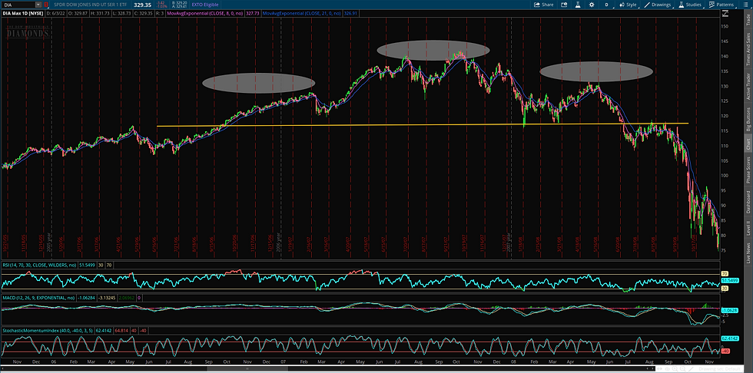The height and width of the screenshot is (373, 753).
Task: Click the chart grid layout icon
Action: pos(746,5)
